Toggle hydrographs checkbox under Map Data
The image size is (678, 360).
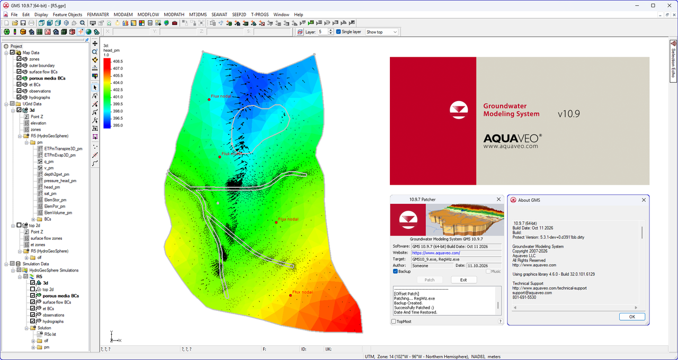click(x=19, y=97)
